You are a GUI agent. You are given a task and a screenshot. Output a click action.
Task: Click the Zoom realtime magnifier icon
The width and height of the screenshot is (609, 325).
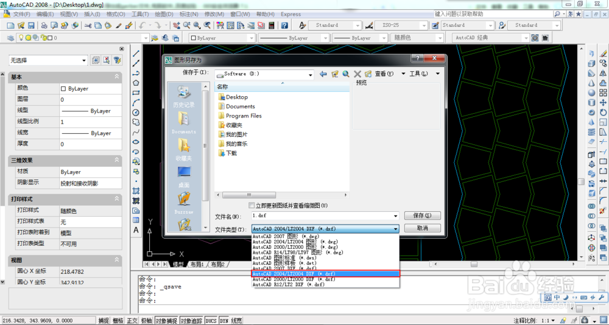[x=187, y=25]
